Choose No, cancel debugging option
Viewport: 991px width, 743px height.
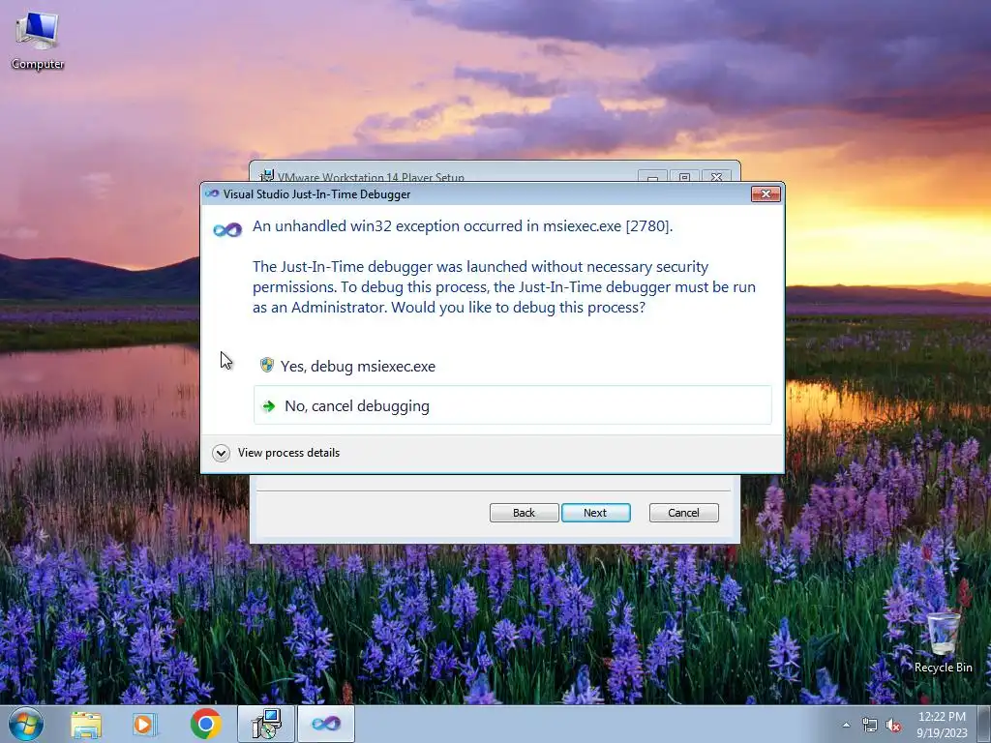point(512,405)
